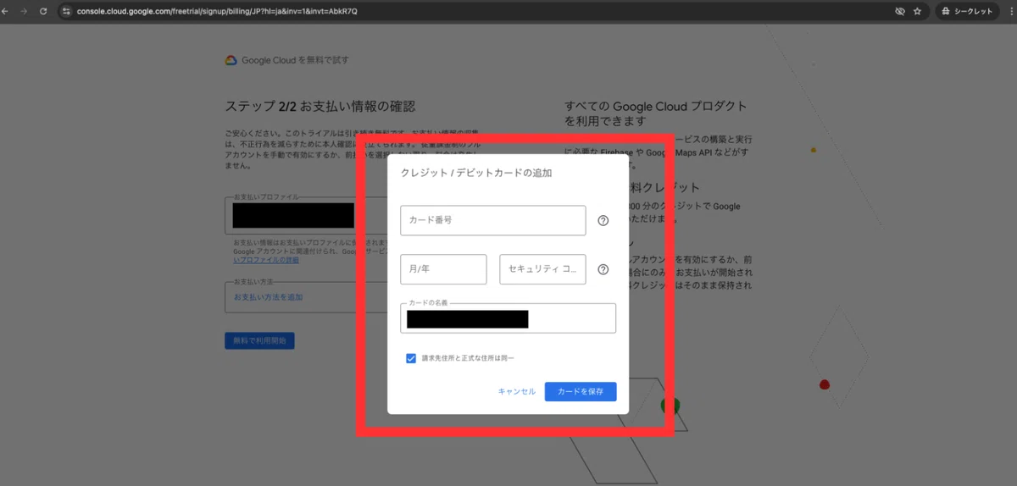Click the クレジット / デビットカードの追加 dialog title
1017x486 pixels.
pyautogui.click(x=476, y=173)
